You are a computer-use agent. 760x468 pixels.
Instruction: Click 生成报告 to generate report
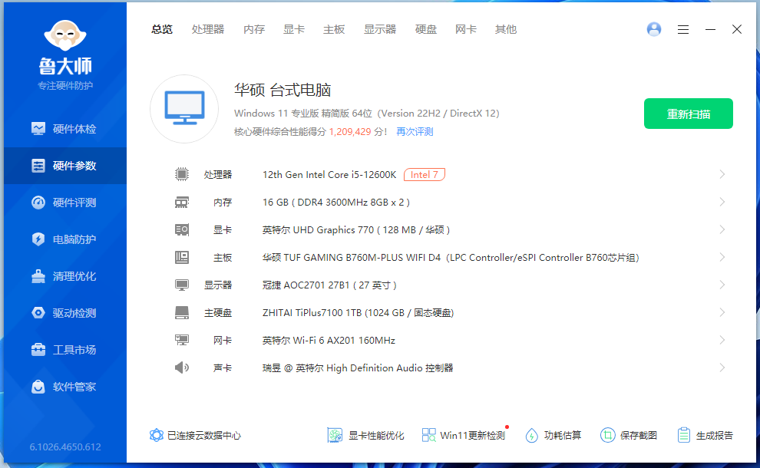(x=705, y=436)
